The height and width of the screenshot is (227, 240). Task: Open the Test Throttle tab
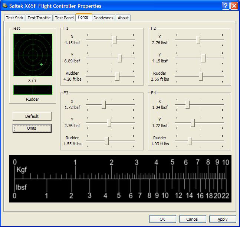click(x=39, y=18)
